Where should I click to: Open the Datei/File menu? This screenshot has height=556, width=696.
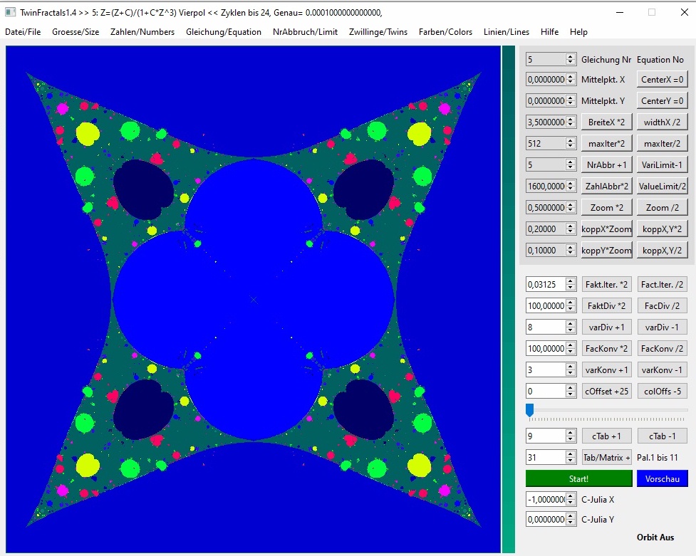23,32
